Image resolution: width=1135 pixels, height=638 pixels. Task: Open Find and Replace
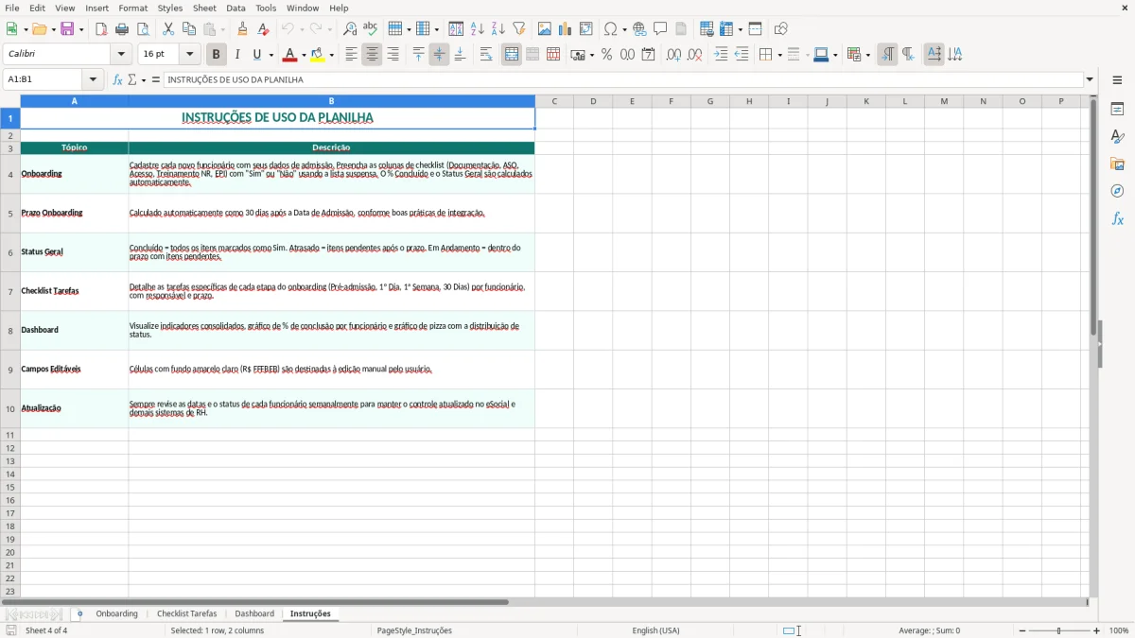pos(350,29)
